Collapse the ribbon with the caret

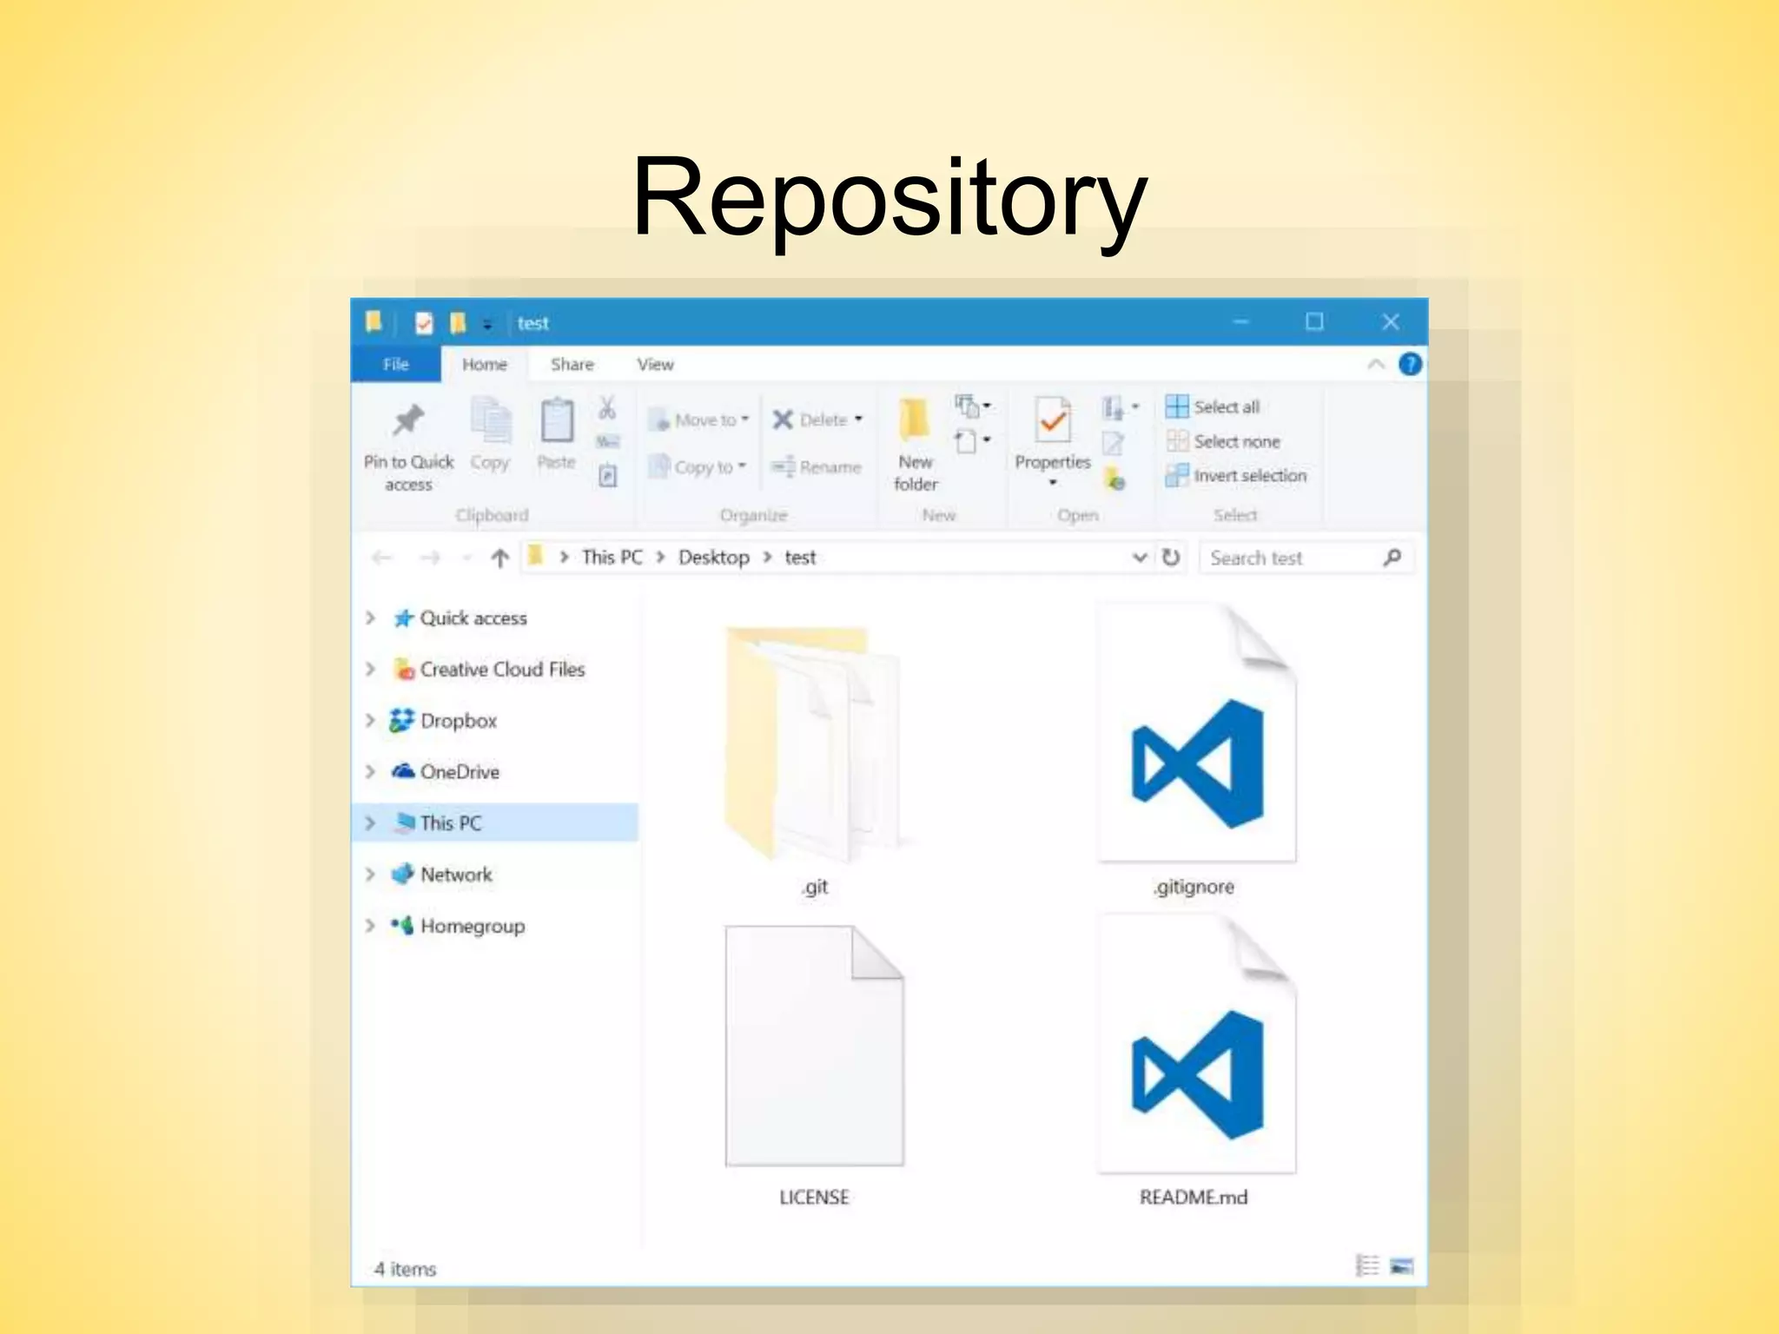point(1376,365)
